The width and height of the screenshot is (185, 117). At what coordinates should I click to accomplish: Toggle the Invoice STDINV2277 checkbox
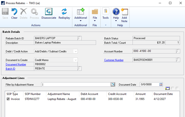coord(8,99)
